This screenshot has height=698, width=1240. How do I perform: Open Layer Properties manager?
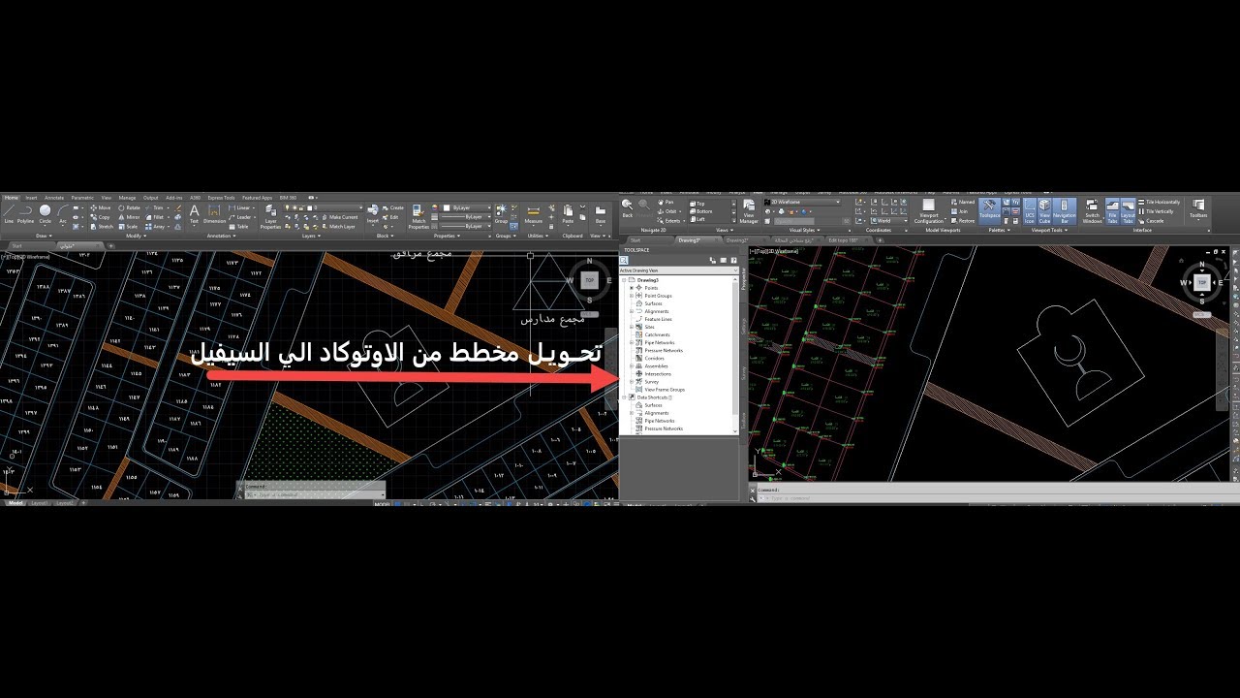click(270, 215)
